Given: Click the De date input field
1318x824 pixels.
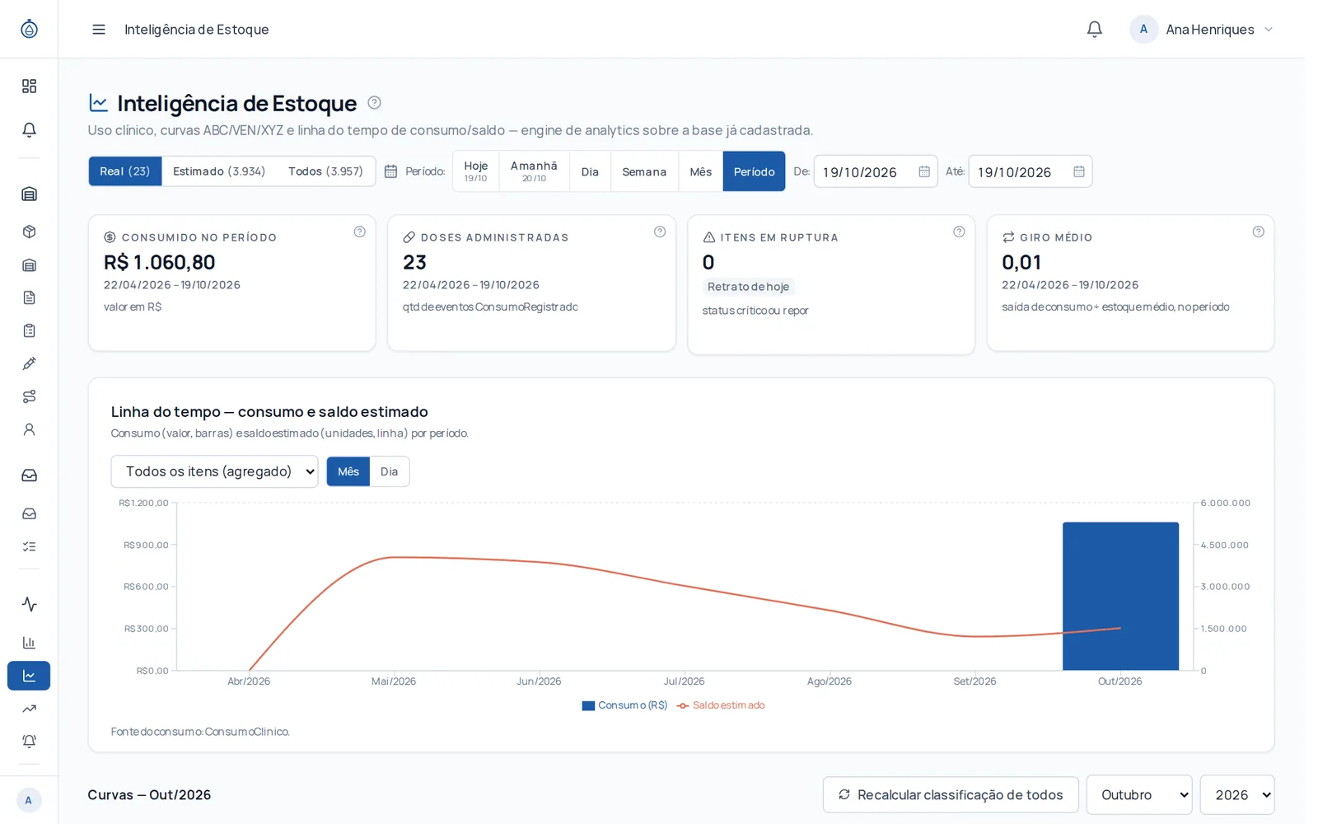Looking at the screenshot, I should 876,171.
